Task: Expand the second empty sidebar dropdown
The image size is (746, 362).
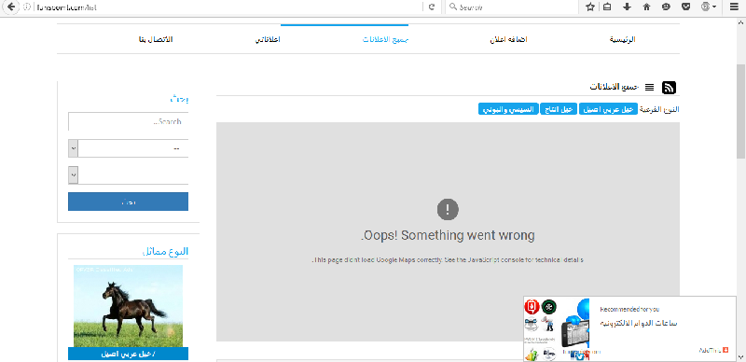Action: coord(129,174)
